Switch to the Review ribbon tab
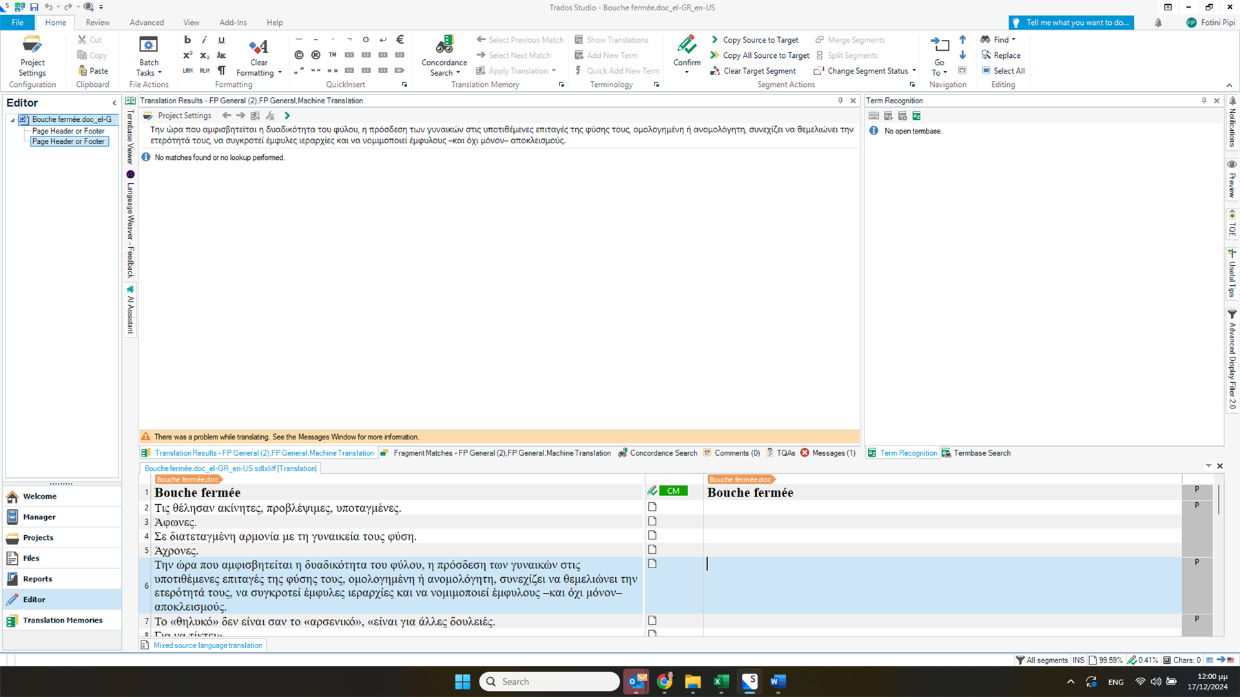Image resolution: width=1240 pixels, height=697 pixels. [97, 22]
